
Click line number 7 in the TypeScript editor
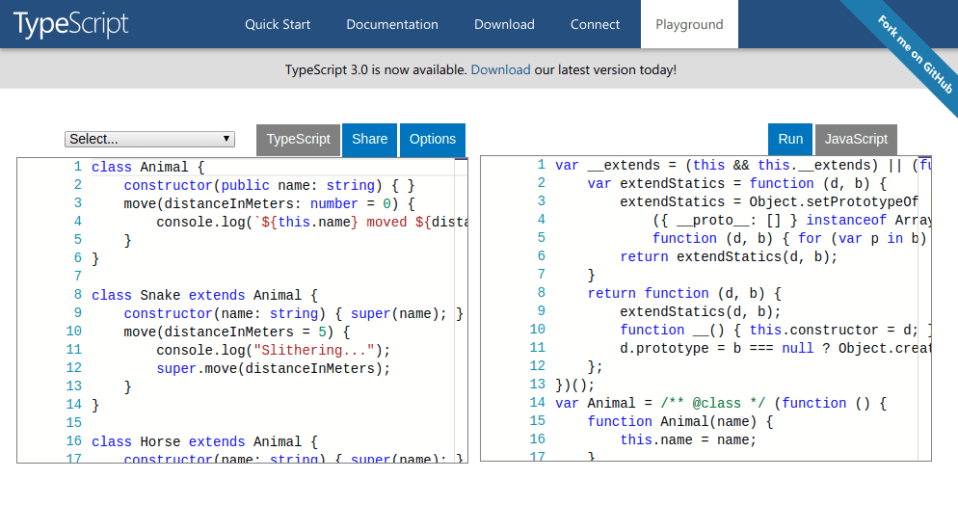pyautogui.click(x=78, y=277)
